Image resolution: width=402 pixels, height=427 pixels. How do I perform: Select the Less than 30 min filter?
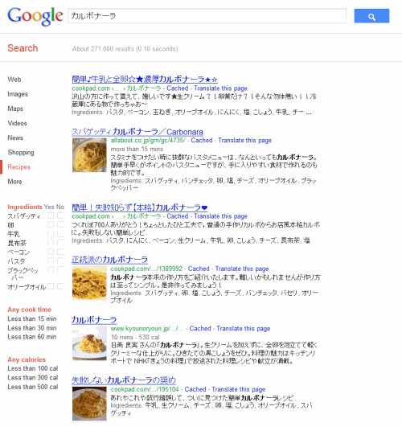(32, 328)
